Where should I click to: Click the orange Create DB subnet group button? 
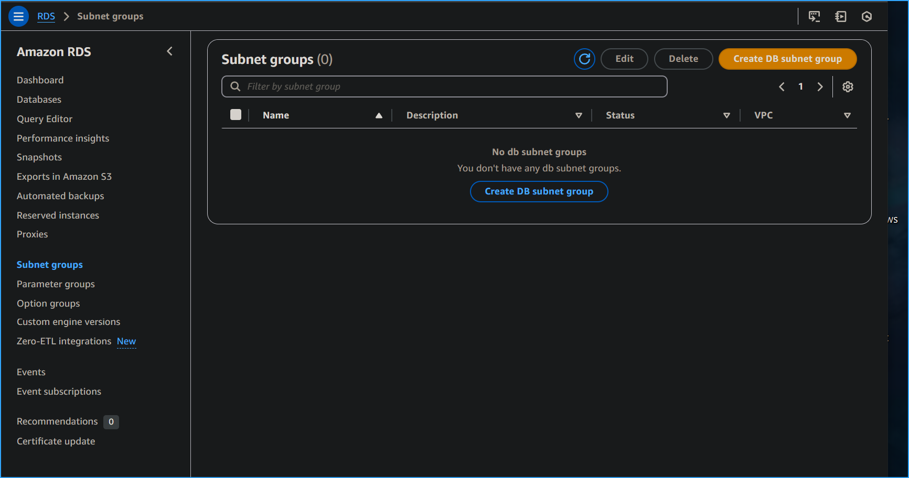(787, 59)
